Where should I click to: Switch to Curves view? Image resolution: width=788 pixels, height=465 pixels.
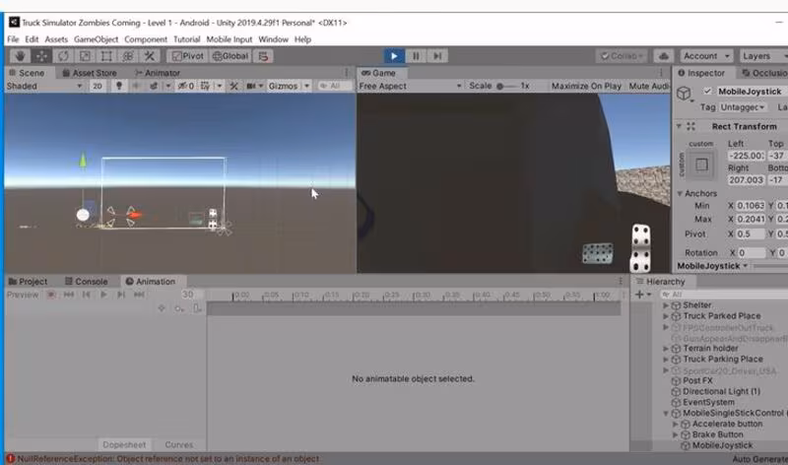(x=179, y=445)
